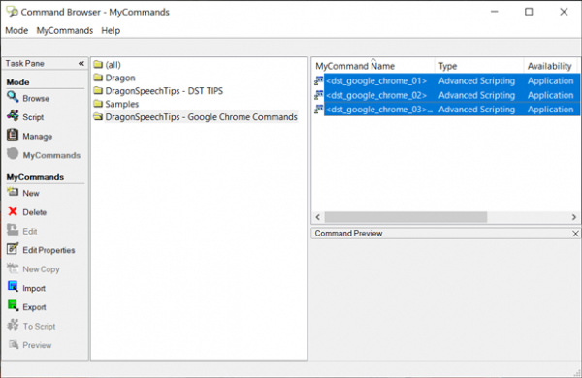Click the open Google Chrome Commands folder icon
Screen dimensions: 582x378
click(98, 117)
